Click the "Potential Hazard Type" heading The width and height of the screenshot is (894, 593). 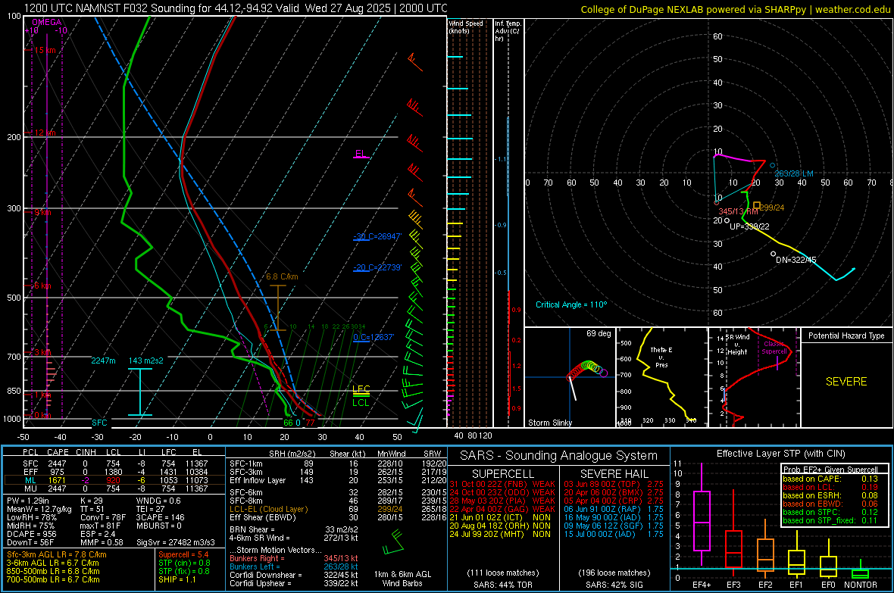[846, 336]
